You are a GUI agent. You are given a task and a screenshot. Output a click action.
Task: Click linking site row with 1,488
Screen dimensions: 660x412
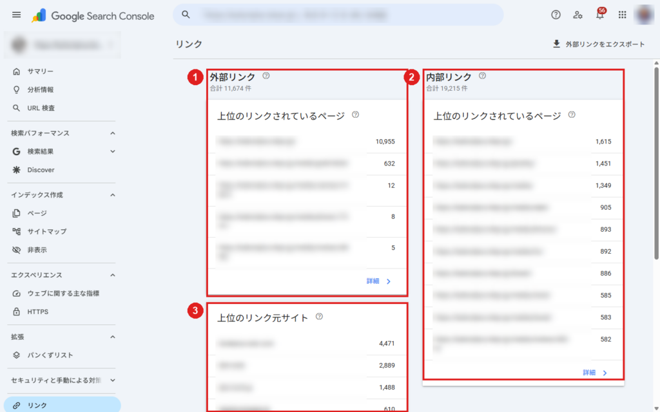[x=307, y=387]
